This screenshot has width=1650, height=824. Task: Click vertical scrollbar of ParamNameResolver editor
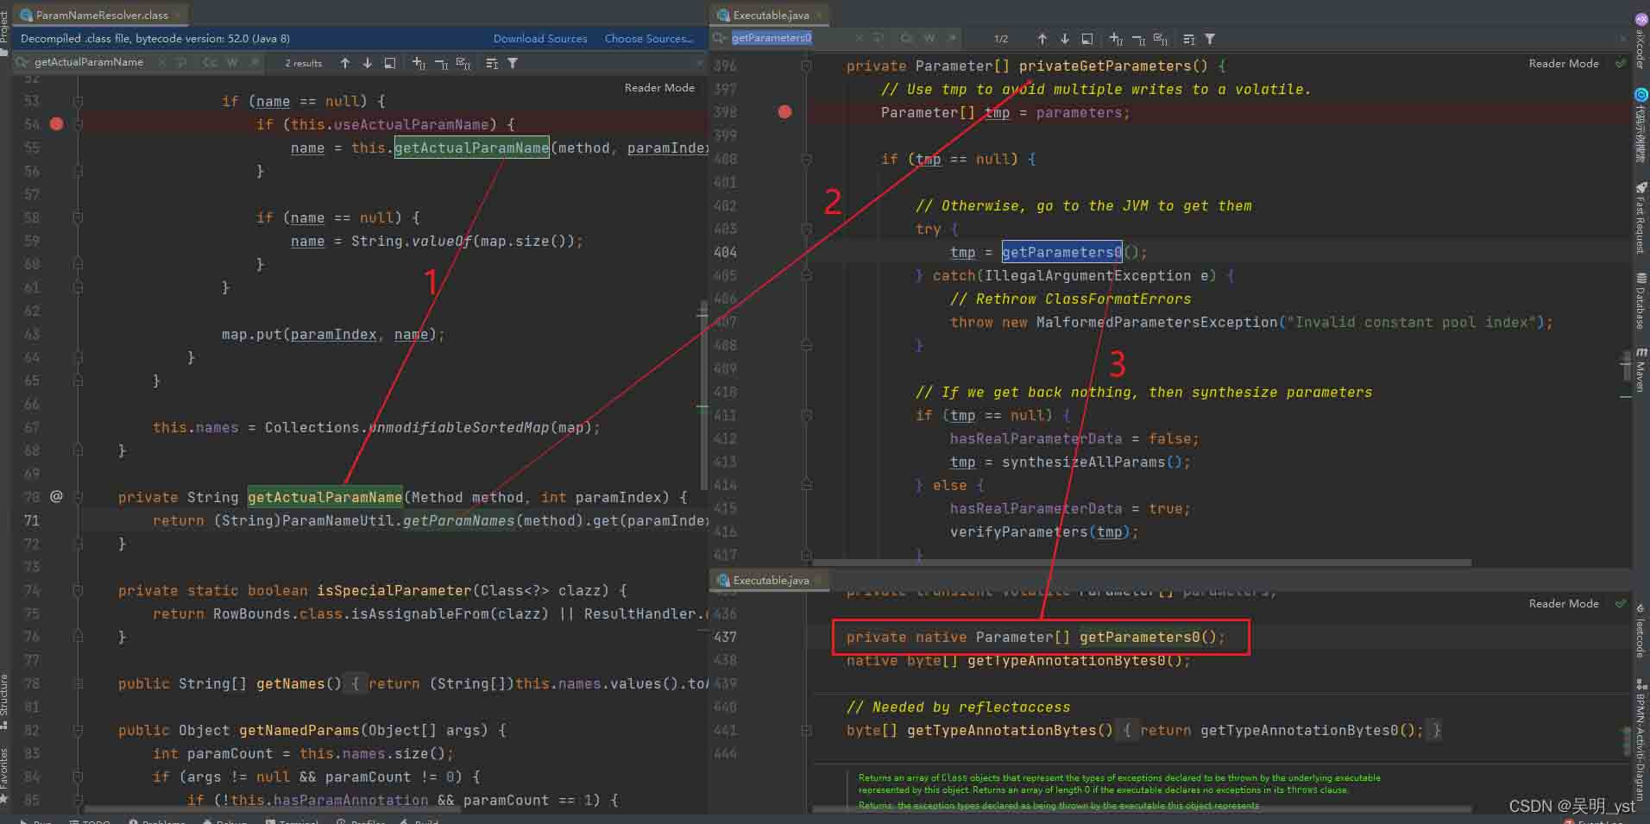703,397
